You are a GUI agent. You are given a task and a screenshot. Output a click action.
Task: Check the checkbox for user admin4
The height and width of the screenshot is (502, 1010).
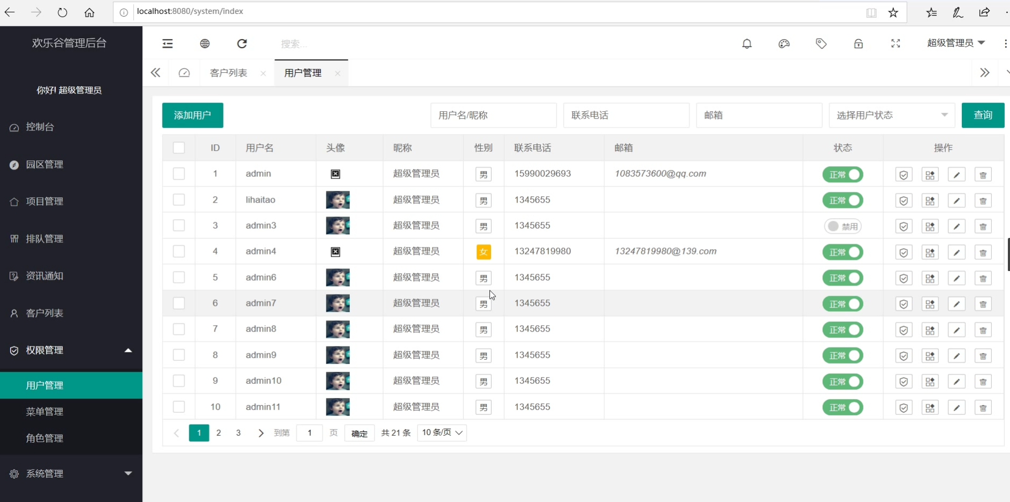click(x=179, y=251)
